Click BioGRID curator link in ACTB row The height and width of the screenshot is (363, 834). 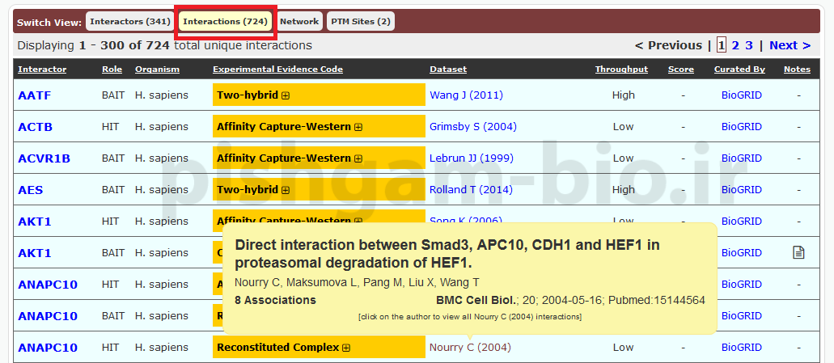[741, 127]
